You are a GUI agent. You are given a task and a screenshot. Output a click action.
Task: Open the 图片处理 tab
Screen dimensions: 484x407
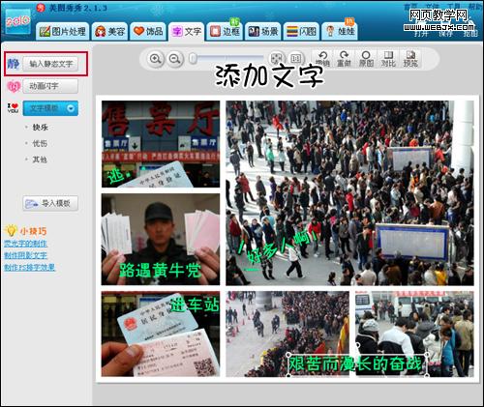pos(62,31)
